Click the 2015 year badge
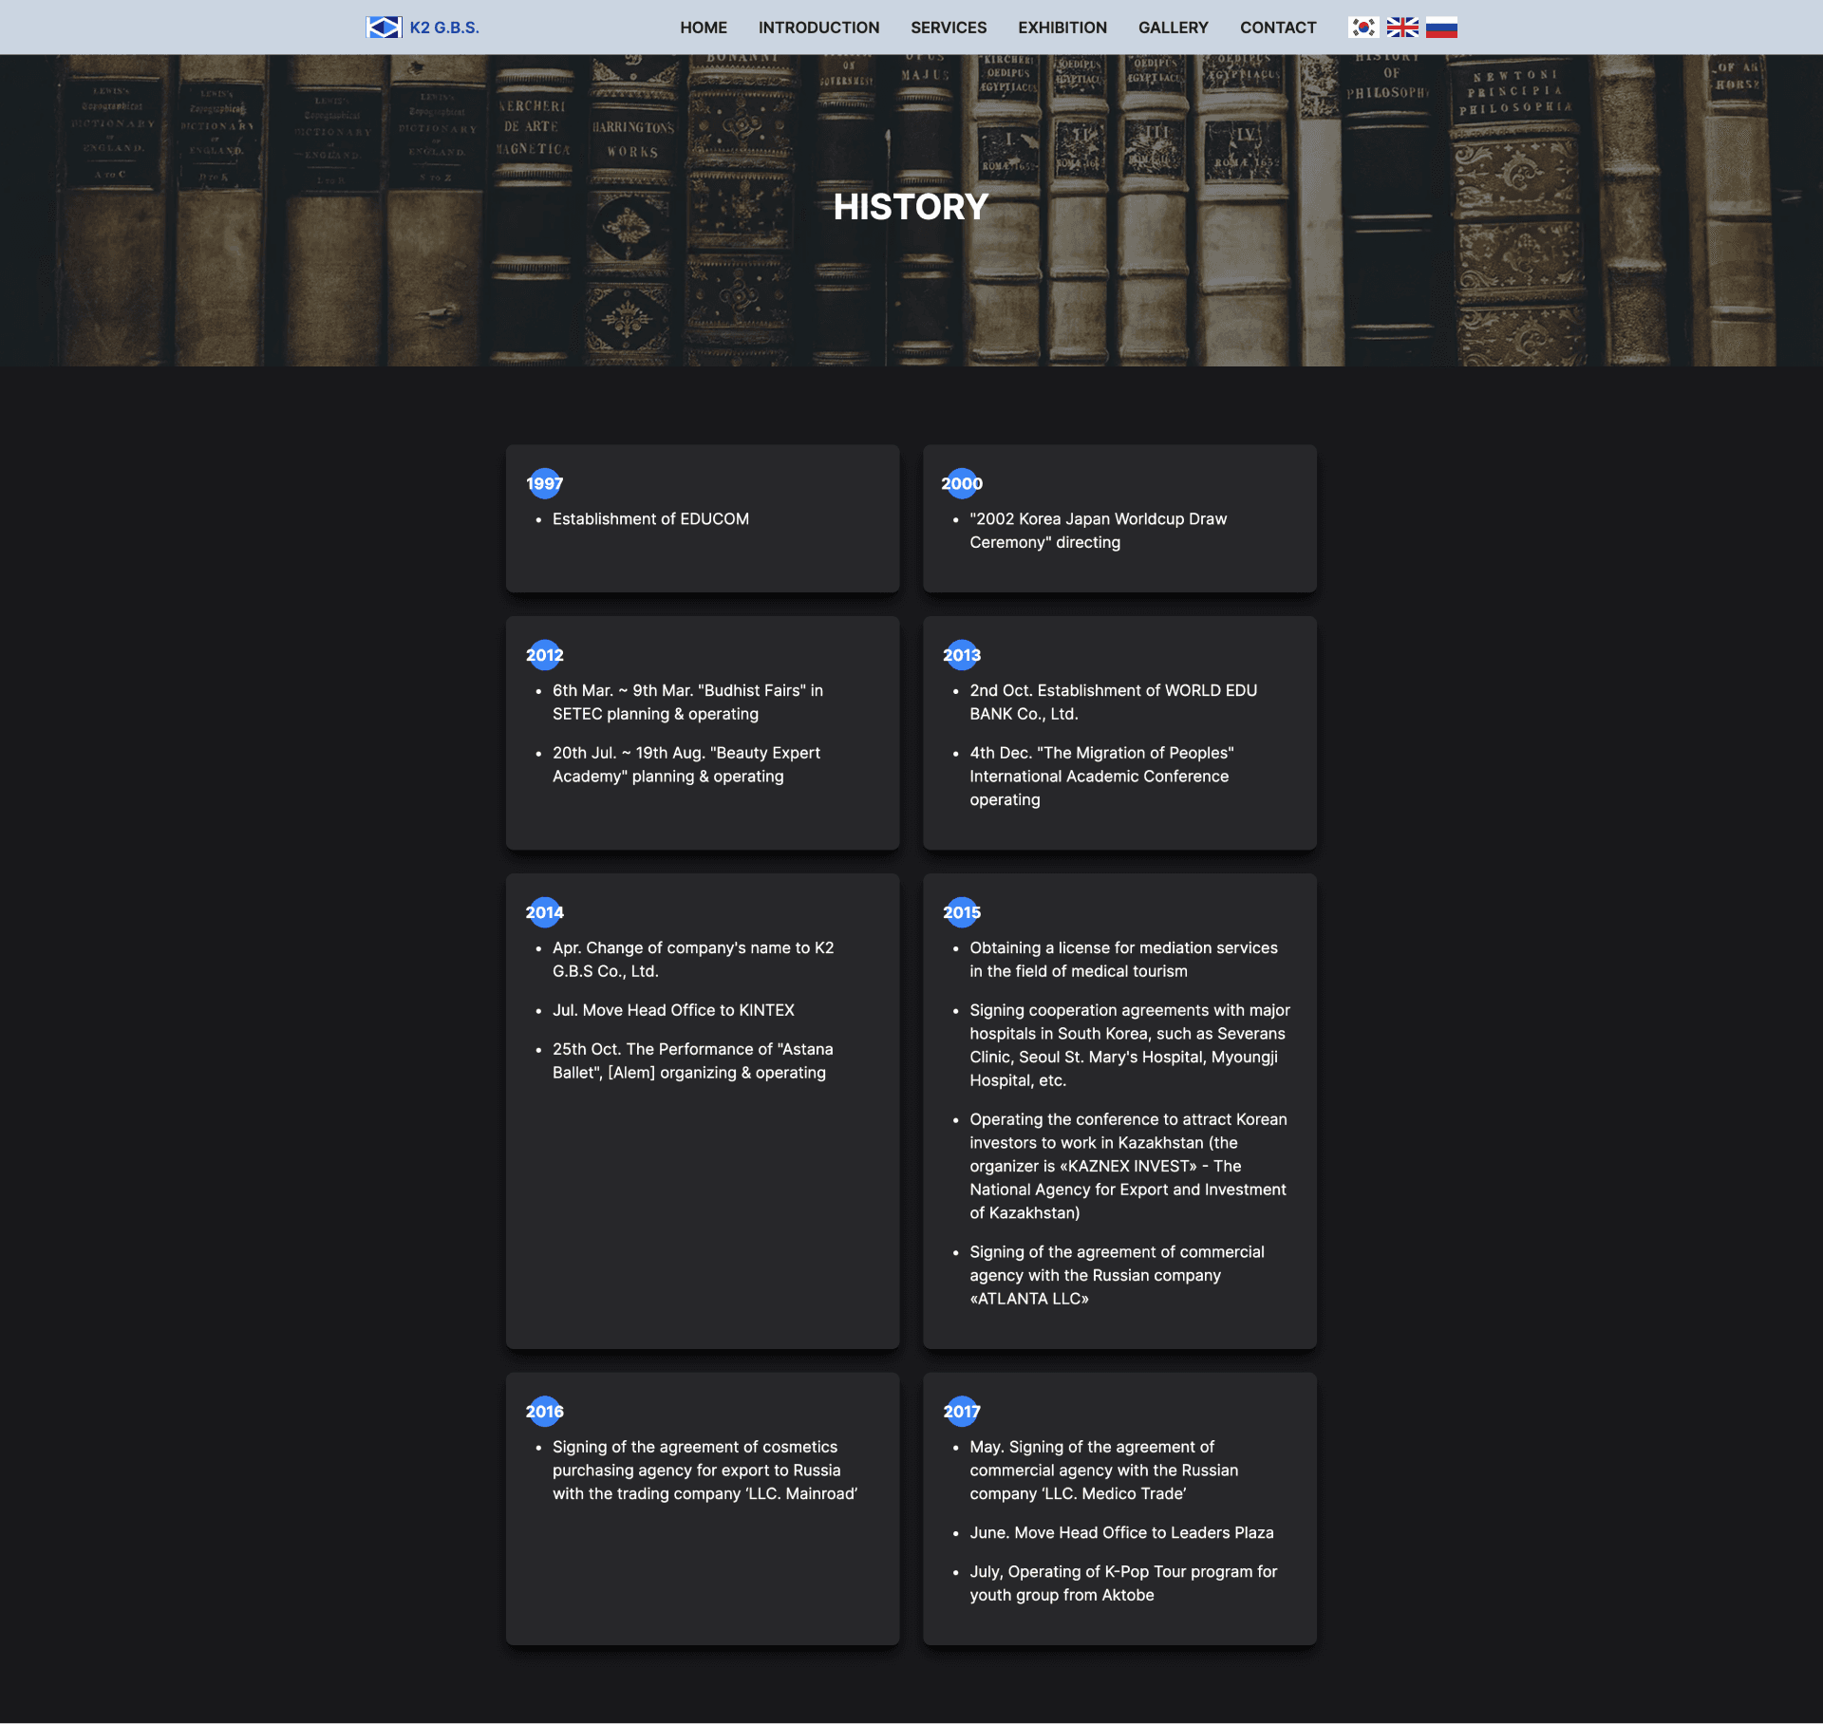Viewport: 1823px width, 1724px height. tap(962, 913)
